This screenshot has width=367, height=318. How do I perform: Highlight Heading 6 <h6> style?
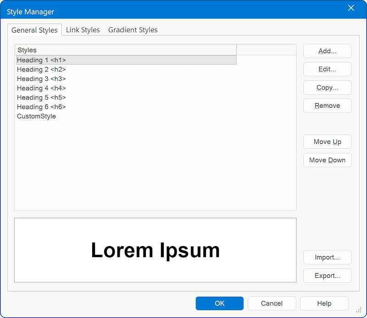(41, 107)
